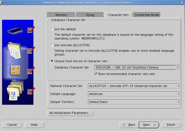This screenshot has width=185, height=132.
Task: Open the Connection Mode tab
Action: [x=147, y=15]
